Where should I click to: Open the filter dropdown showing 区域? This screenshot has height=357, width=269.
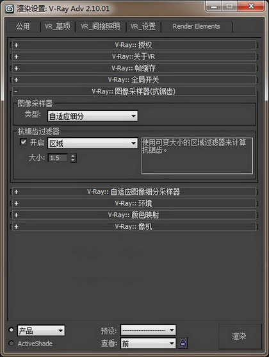click(x=92, y=143)
